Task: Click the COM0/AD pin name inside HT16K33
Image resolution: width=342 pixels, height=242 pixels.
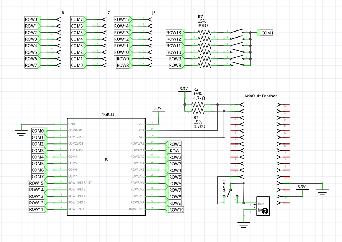Action: [75, 130]
